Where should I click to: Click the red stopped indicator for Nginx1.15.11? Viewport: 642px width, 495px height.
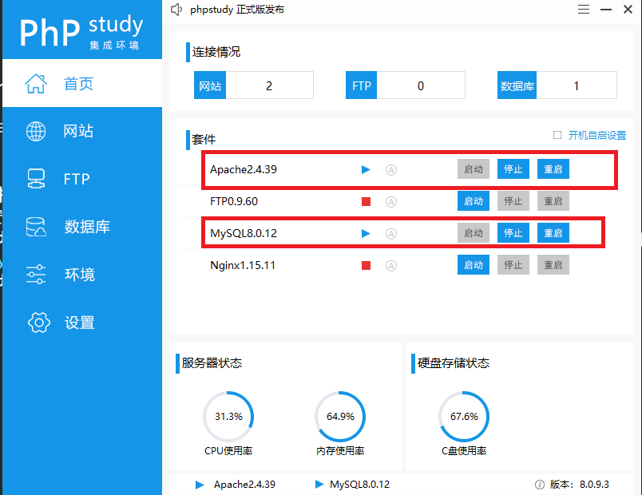pyautogui.click(x=366, y=266)
